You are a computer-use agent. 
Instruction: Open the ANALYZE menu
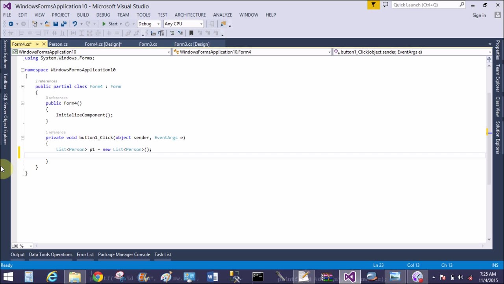(x=222, y=15)
